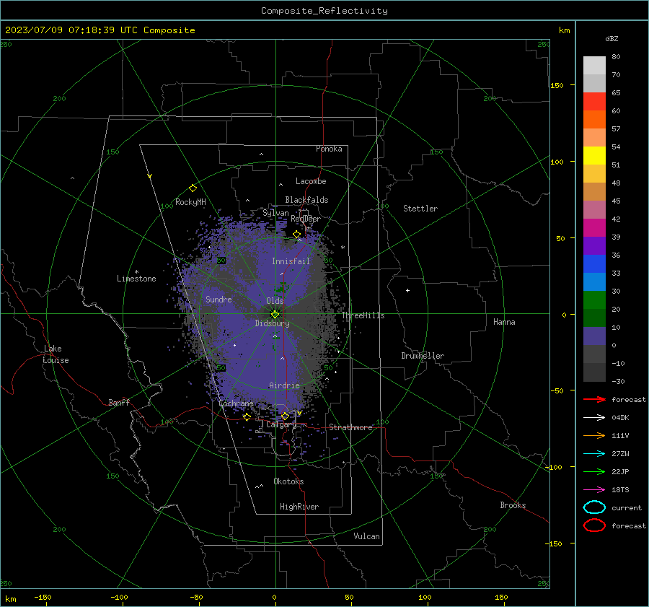Click the Drumheller city label
The image size is (649, 607).
[x=423, y=356]
